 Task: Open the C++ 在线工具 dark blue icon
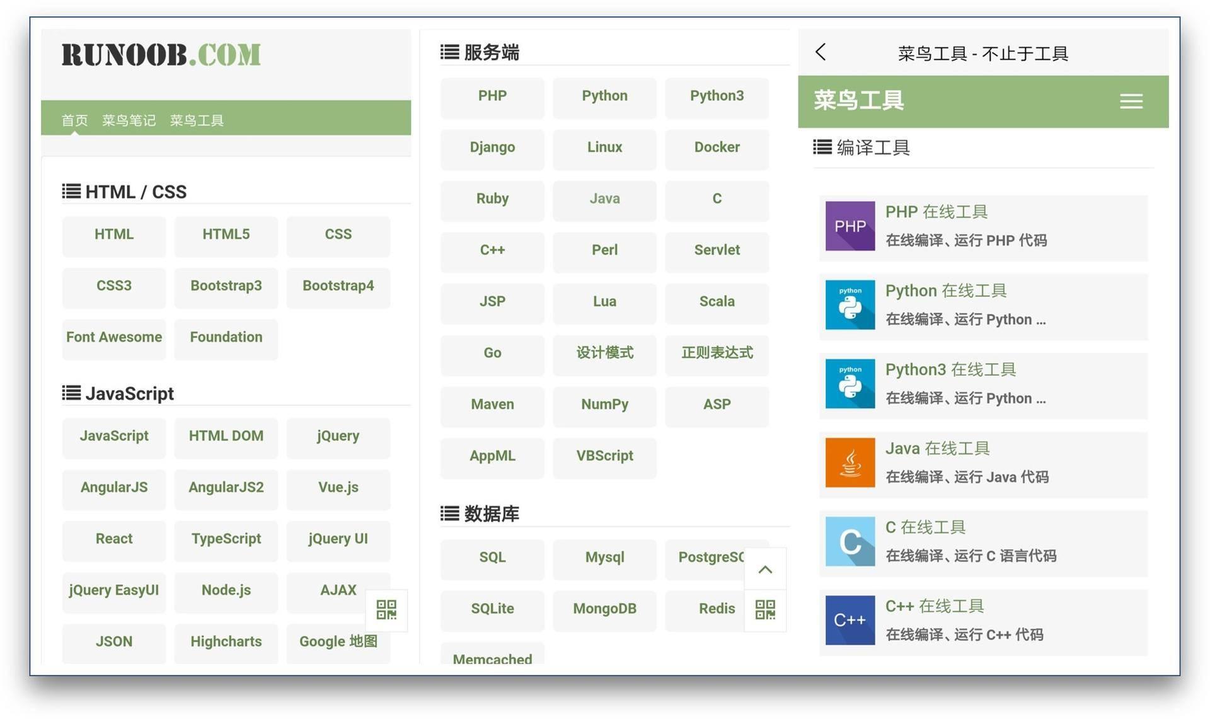pyautogui.click(x=850, y=619)
